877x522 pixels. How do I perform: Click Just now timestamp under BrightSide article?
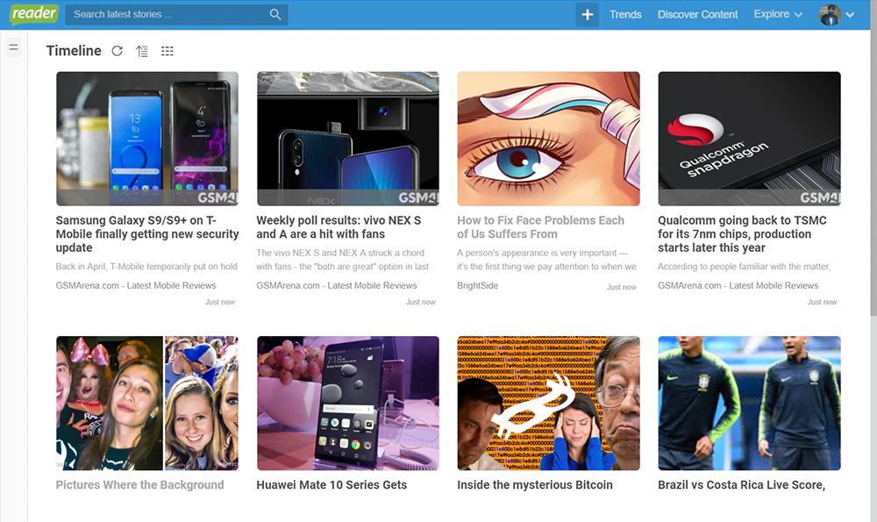(x=622, y=287)
